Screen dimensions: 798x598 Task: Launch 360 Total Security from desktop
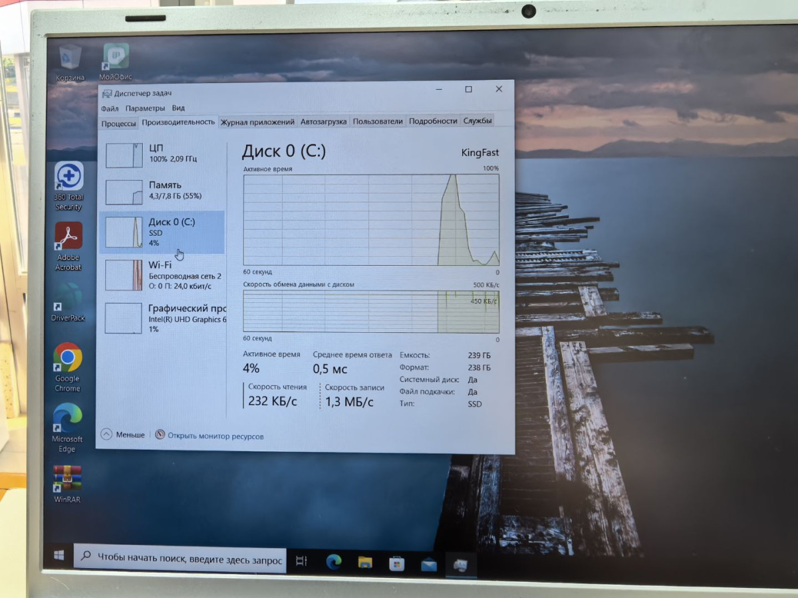click(68, 186)
